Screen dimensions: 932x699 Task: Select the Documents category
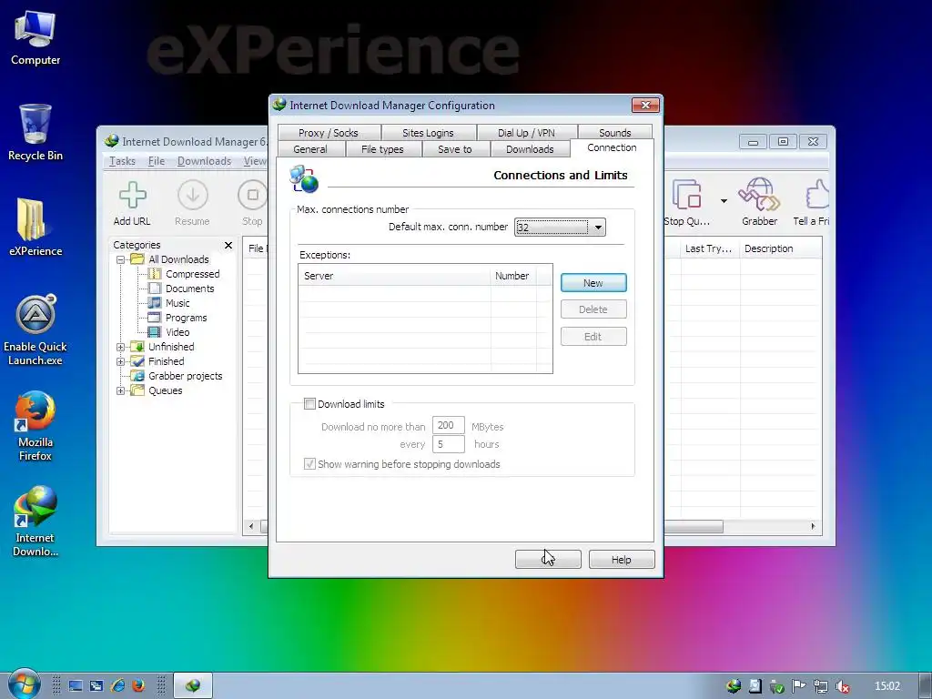click(189, 289)
